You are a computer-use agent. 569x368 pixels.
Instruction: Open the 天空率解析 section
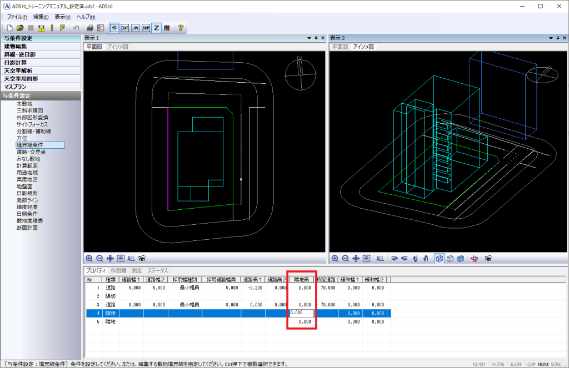pyautogui.click(x=41, y=70)
